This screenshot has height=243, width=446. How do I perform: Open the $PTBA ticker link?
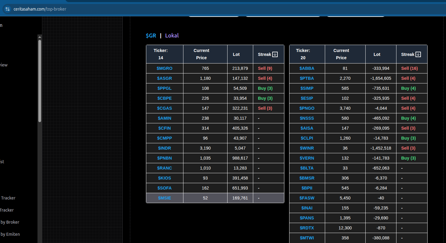click(307, 78)
